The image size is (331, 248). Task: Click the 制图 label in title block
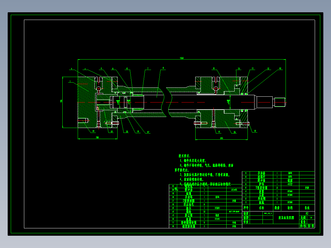point(246,213)
